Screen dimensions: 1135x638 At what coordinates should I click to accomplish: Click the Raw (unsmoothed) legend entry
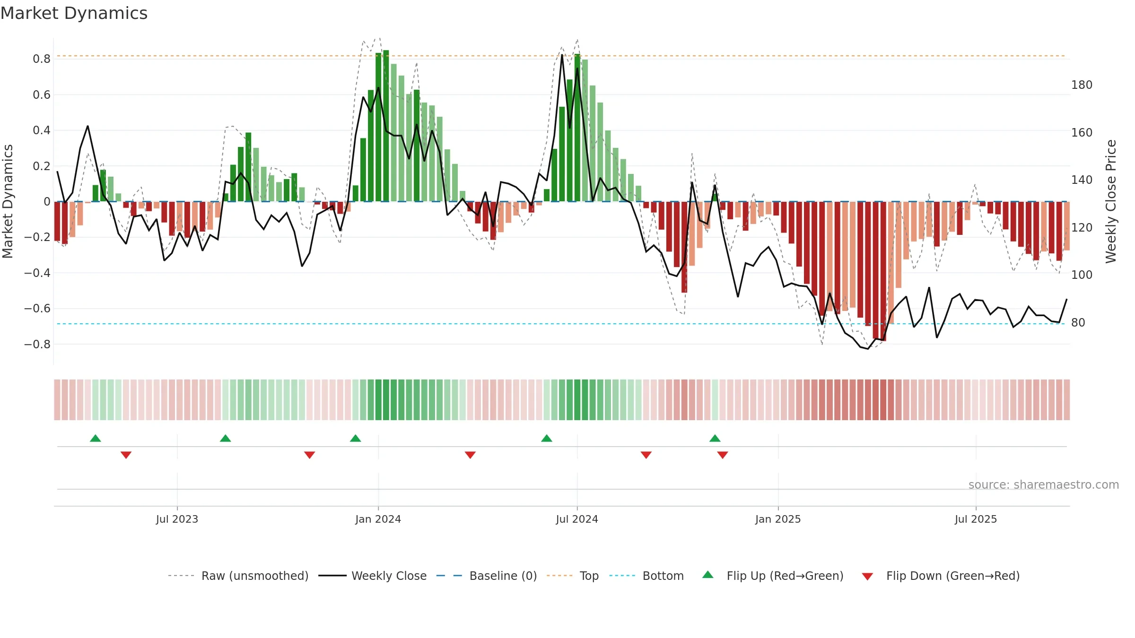[x=238, y=576]
